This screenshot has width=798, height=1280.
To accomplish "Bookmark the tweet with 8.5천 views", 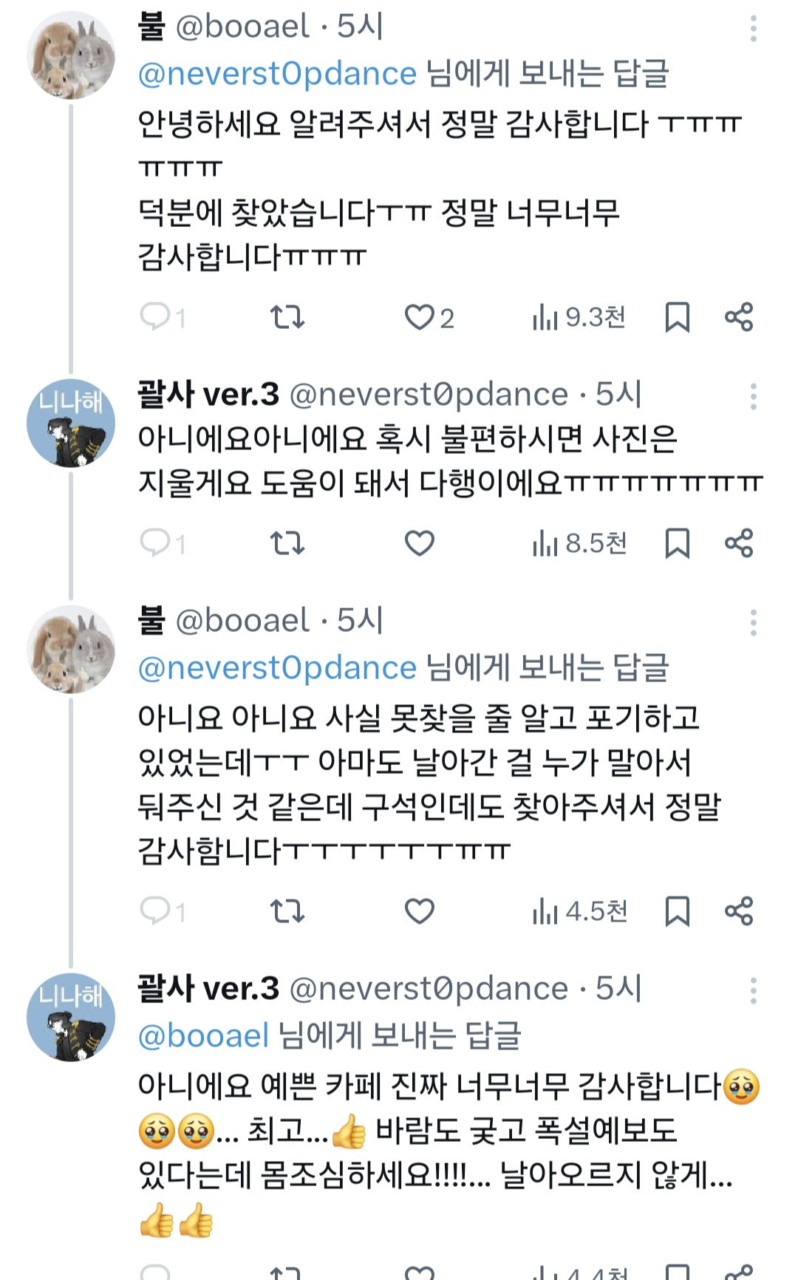I will 677,543.
